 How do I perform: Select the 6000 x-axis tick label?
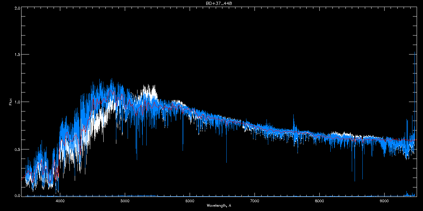[x=190, y=201]
